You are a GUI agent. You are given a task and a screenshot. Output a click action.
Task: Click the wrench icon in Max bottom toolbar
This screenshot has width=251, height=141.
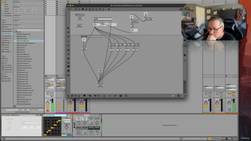(115, 96)
